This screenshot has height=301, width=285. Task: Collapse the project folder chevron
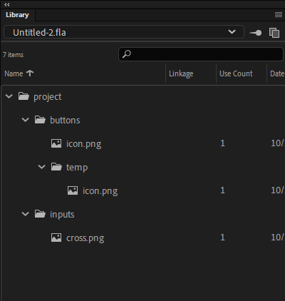pyautogui.click(x=9, y=96)
